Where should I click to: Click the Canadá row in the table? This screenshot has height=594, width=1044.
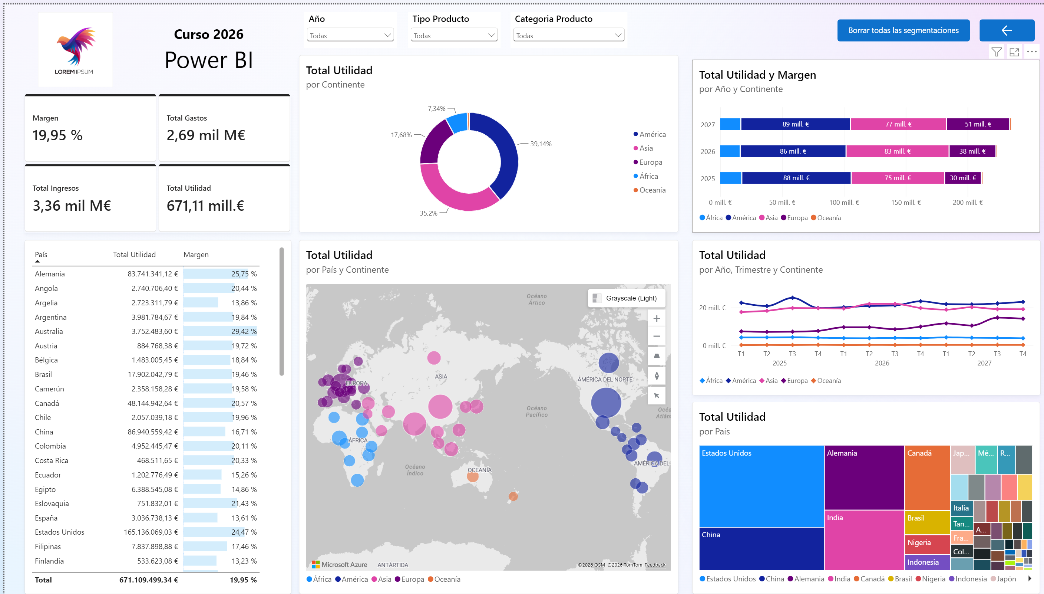point(146,403)
